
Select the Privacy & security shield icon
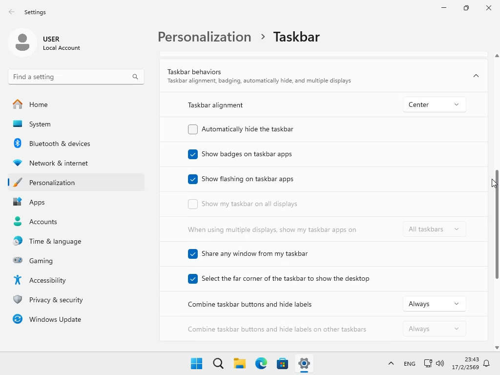(18, 300)
